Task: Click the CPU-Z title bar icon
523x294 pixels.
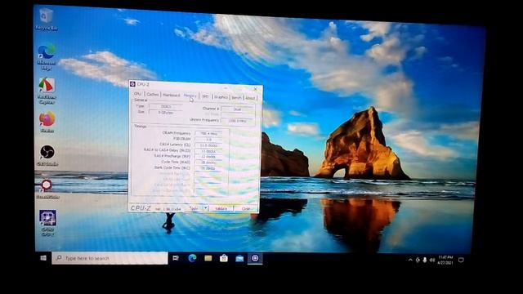Action: point(132,84)
